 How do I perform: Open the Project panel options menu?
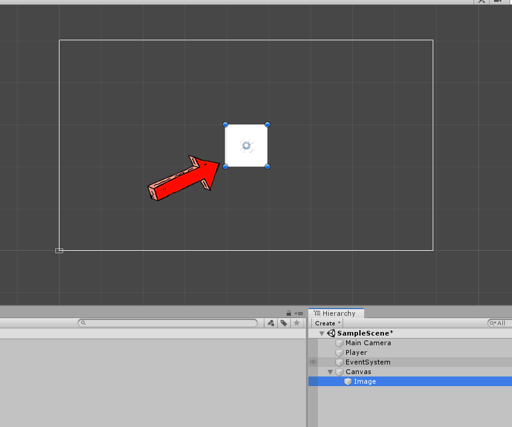click(x=299, y=313)
